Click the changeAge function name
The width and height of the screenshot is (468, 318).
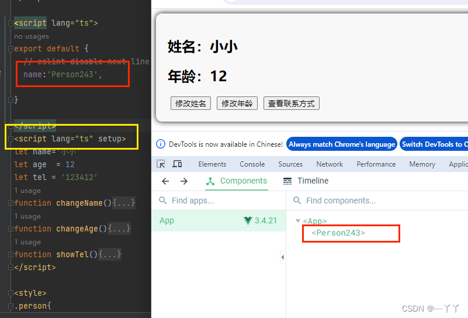[x=77, y=229]
